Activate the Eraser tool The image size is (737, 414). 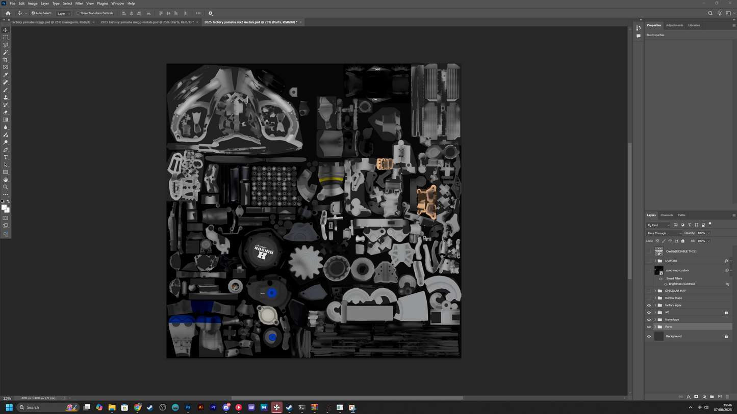tap(6, 113)
